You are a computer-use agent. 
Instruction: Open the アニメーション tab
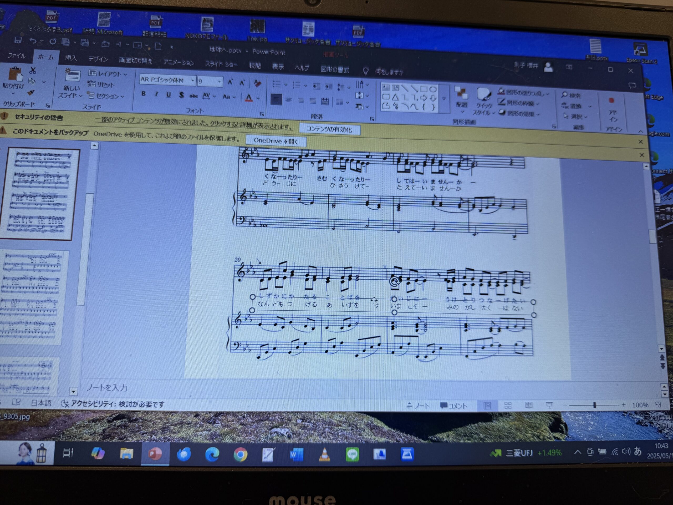[x=179, y=63]
